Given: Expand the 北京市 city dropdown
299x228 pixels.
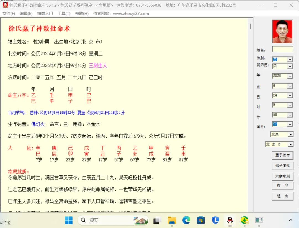Looking at the screenshot, I should pyautogui.click(x=290, y=144).
